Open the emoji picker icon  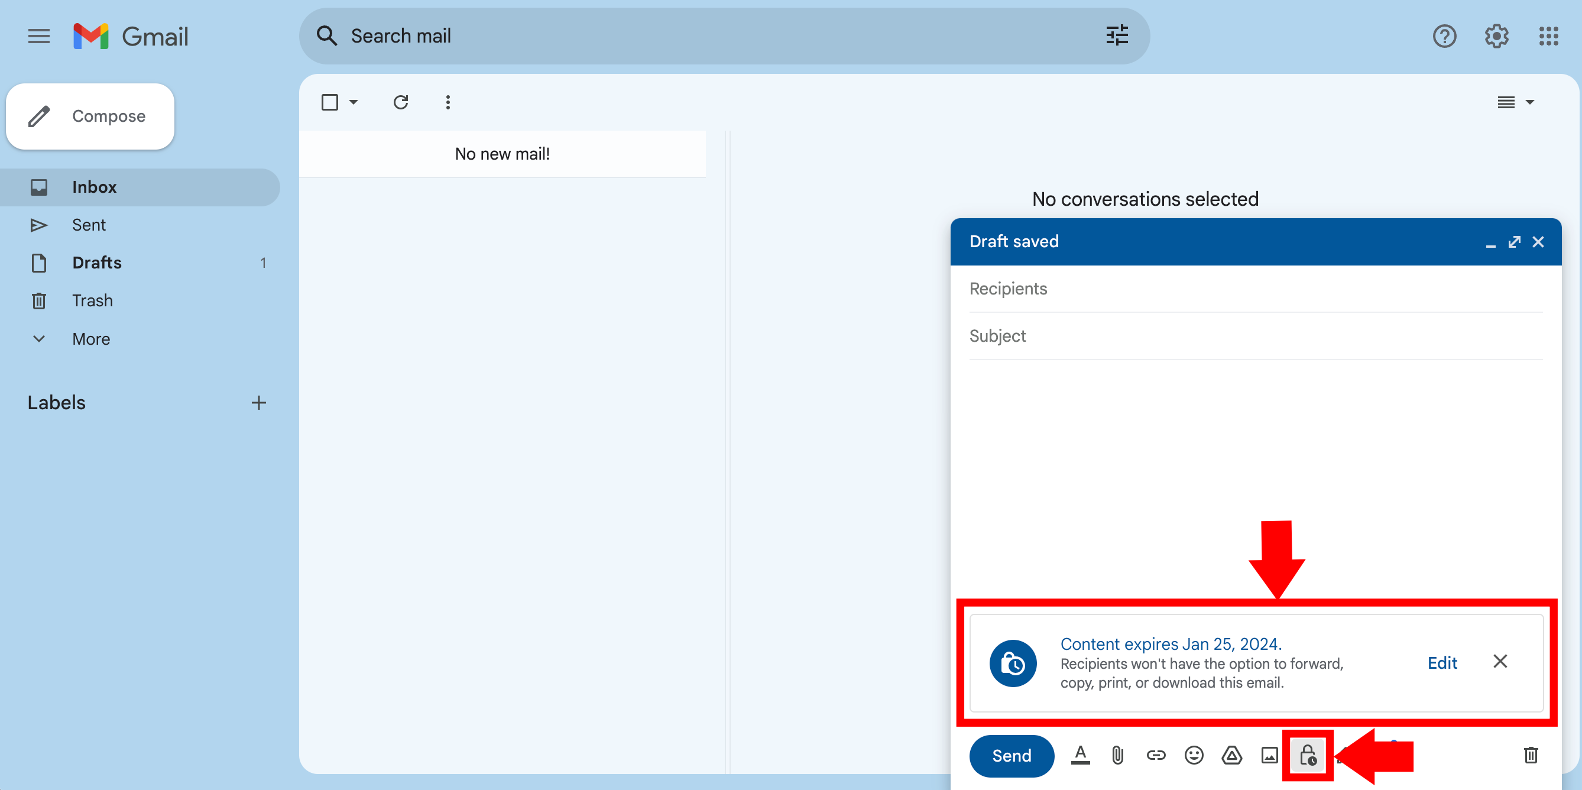point(1193,755)
